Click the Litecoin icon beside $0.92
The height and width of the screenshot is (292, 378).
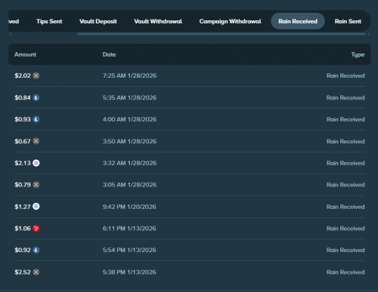[36, 250]
